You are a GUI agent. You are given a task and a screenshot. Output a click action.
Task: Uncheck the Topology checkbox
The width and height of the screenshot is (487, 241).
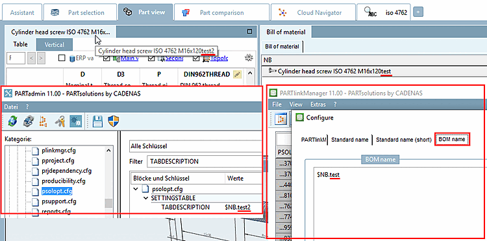pyautogui.click(x=196, y=58)
